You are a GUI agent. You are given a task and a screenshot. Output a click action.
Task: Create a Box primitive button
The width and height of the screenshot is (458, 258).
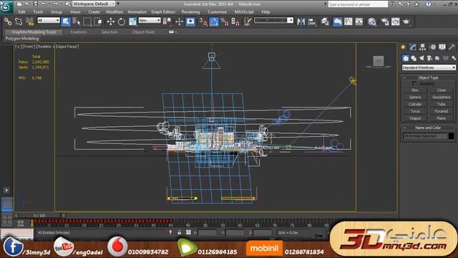click(415, 90)
